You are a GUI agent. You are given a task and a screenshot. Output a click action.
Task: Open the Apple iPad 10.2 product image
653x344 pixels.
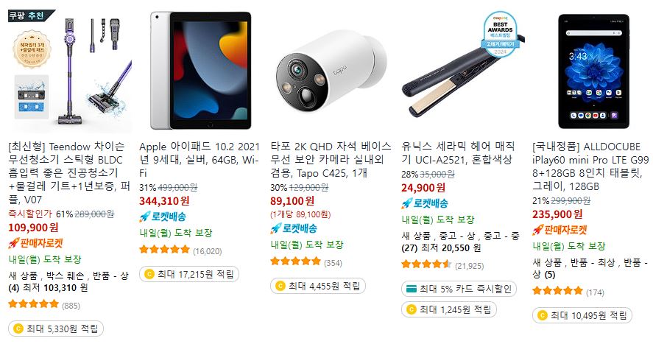pos(200,71)
